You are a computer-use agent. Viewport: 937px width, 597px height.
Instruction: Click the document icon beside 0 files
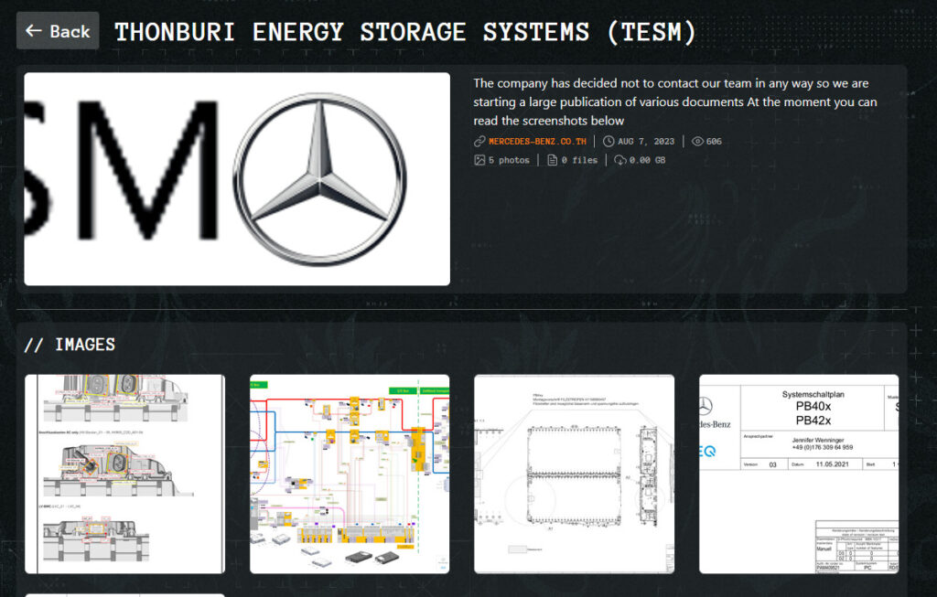pos(553,160)
